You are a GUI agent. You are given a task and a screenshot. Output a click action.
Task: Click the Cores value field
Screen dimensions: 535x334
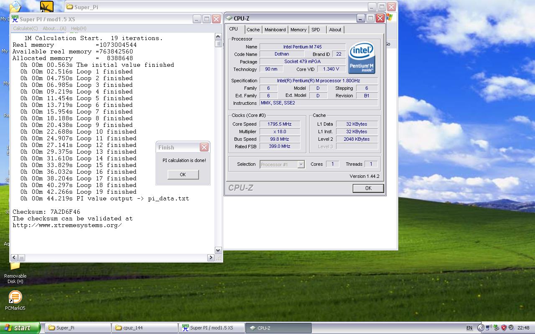coord(333,164)
